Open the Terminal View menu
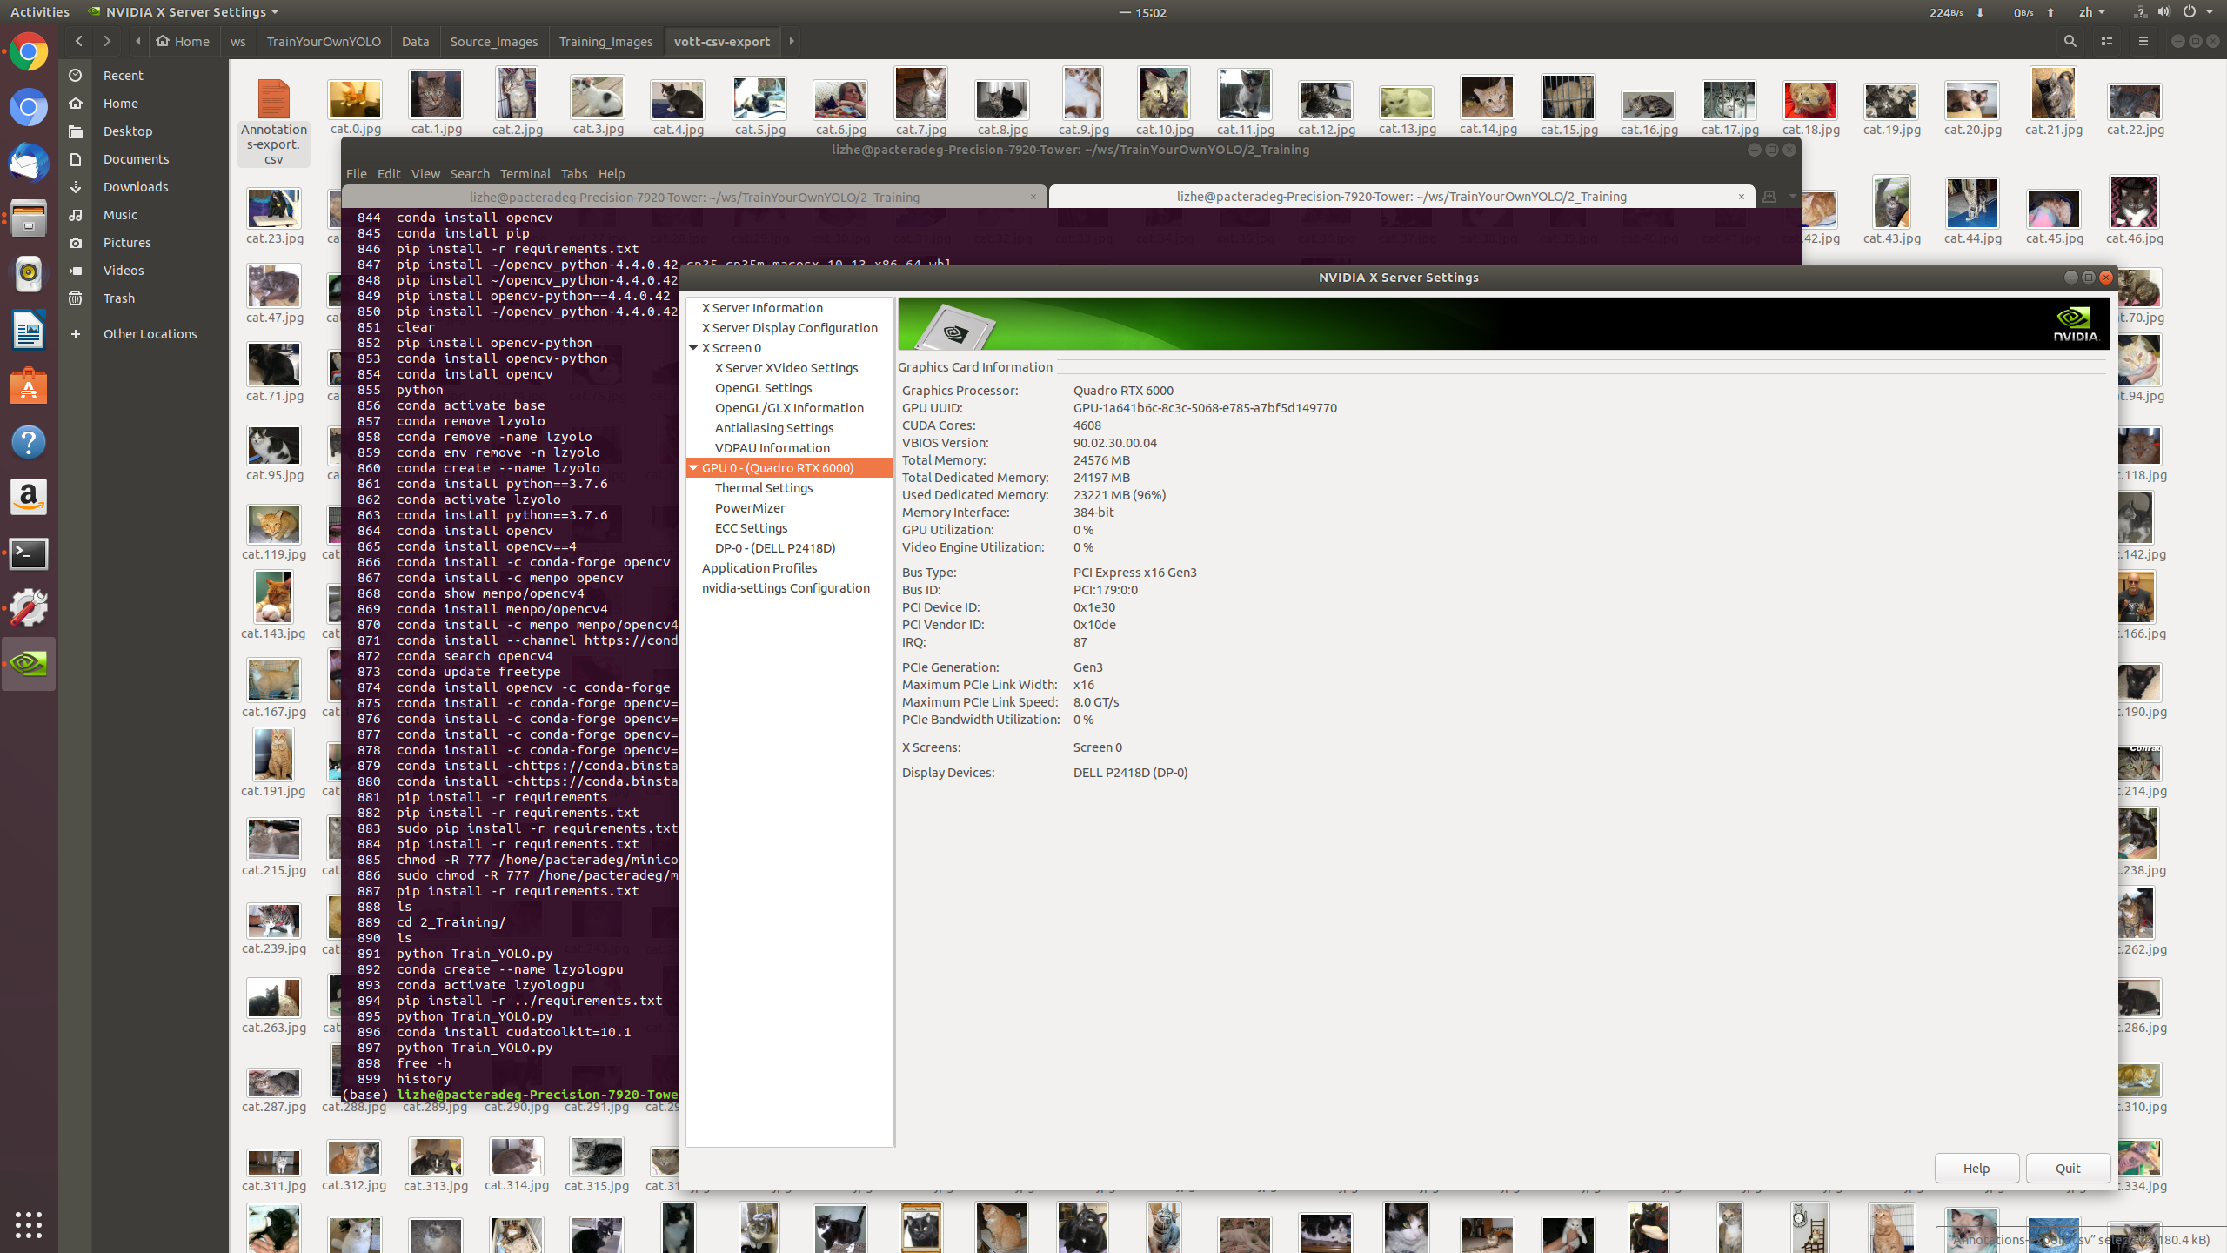Image resolution: width=2227 pixels, height=1253 pixels. coord(425,174)
